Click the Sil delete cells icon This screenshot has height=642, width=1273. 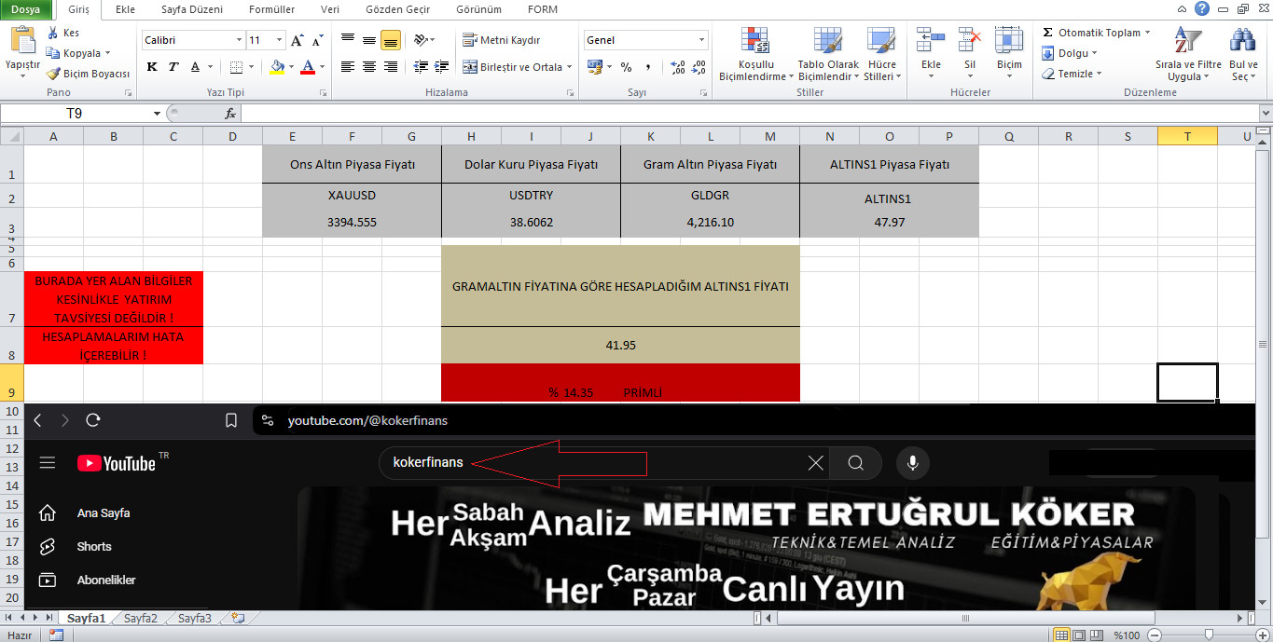[x=970, y=40]
